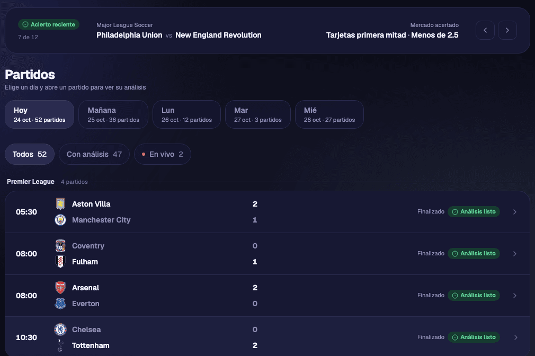Filter to En vivo live matches
535x356 pixels.
tap(163, 154)
